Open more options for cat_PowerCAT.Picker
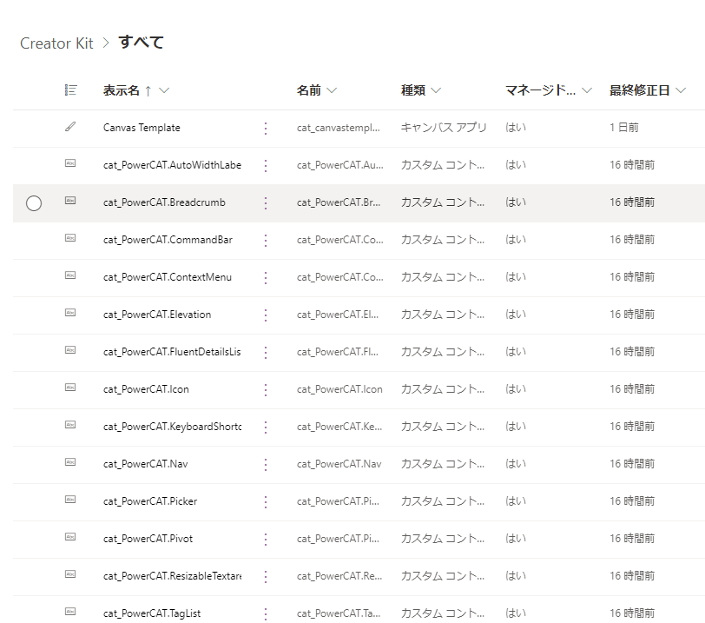705x623 pixels. (266, 501)
